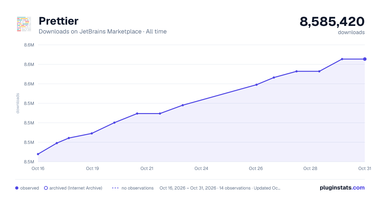Screen dimensions: 380x199
Task: Click the 'no observations' legend label
Action: coord(137,188)
